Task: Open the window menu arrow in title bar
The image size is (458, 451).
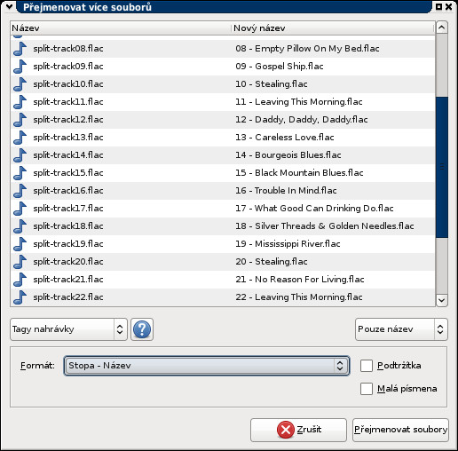Action: point(9,6)
